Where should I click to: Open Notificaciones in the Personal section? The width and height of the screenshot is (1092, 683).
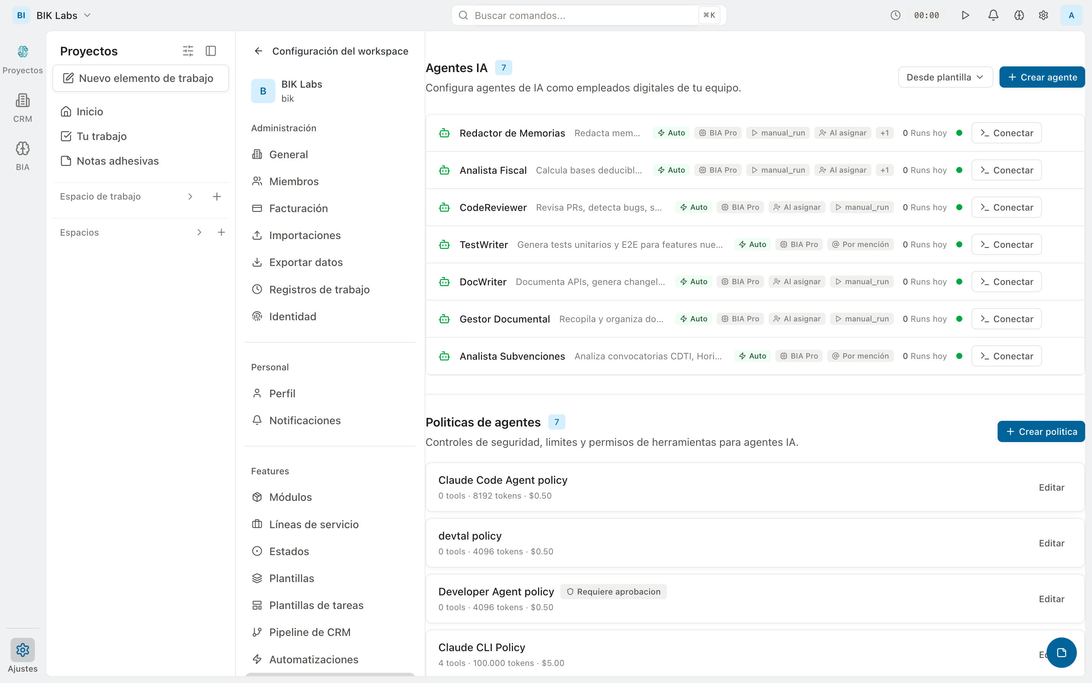click(x=304, y=420)
